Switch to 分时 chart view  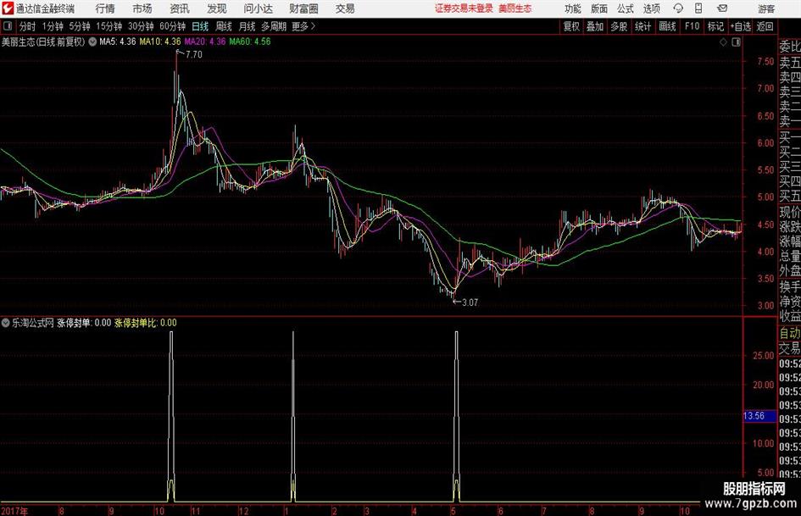[28, 26]
